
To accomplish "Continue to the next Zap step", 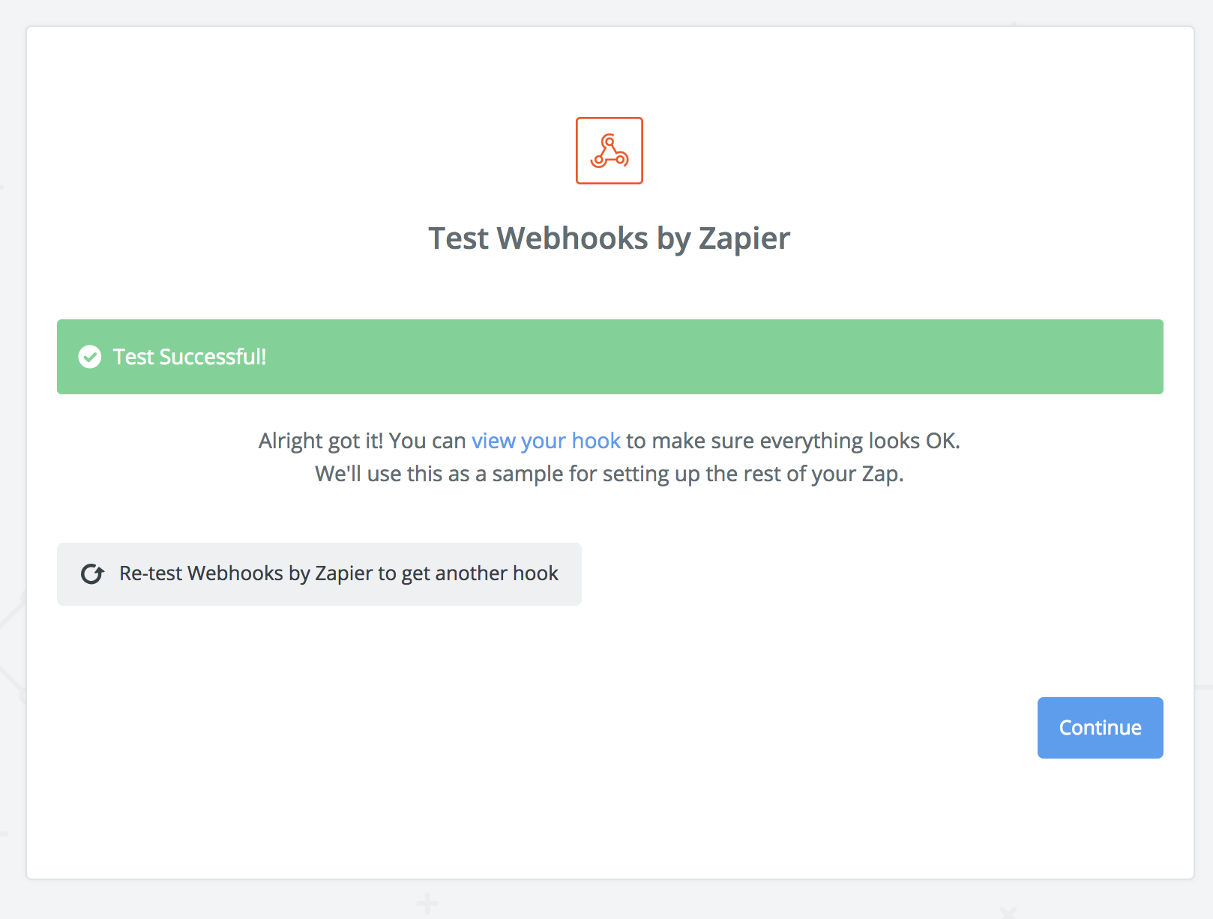I will [1100, 728].
